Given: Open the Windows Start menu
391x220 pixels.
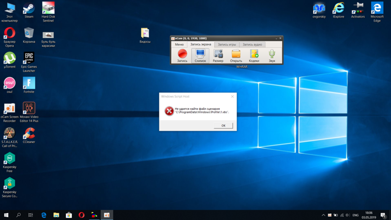Looking at the screenshot, I should point(6,215).
